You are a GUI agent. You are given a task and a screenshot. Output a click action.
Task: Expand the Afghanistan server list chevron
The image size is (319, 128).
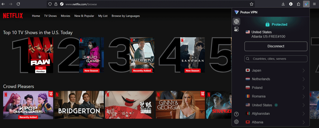click(x=303, y=114)
